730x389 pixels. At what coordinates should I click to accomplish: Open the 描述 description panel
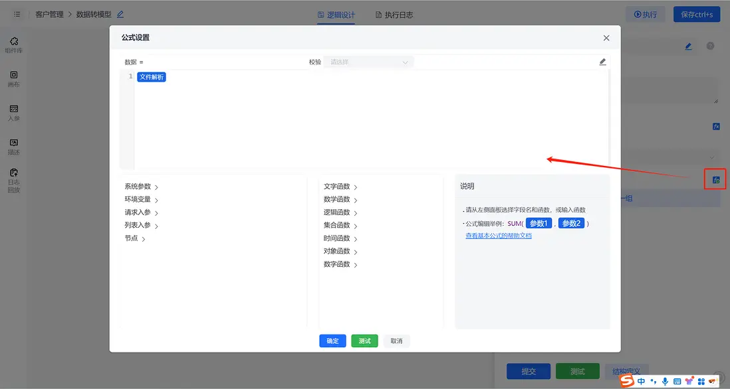click(x=13, y=147)
